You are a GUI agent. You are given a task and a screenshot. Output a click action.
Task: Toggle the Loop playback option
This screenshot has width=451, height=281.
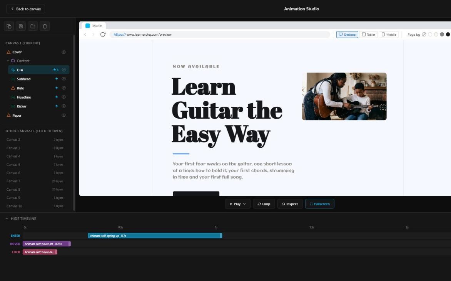pyautogui.click(x=264, y=204)
